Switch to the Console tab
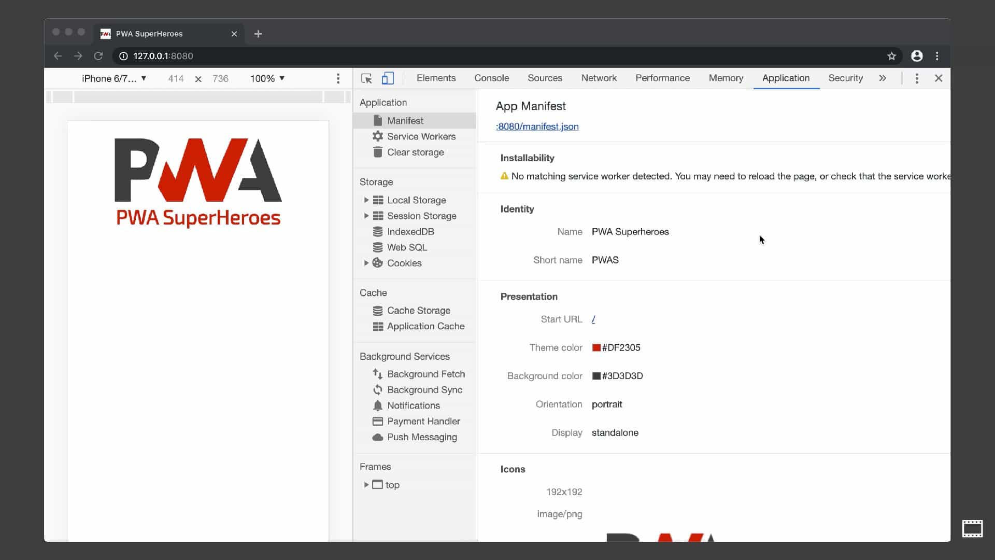 point(491,78)
